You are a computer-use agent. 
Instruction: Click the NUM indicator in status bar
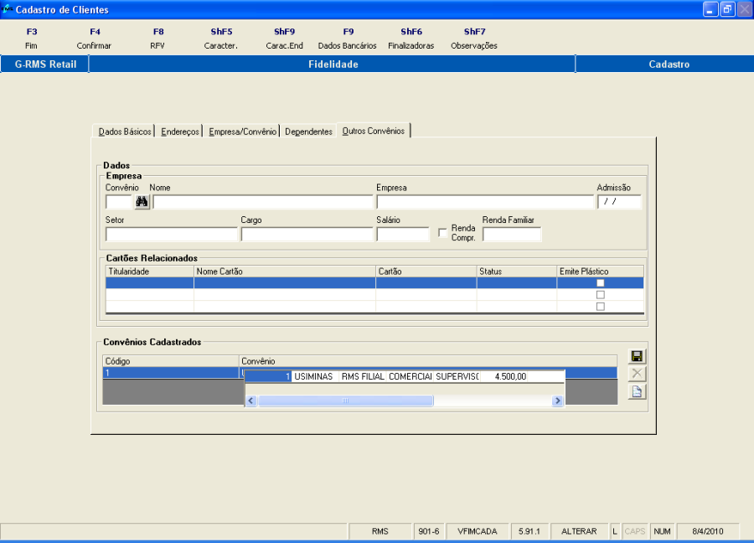pos(662,531)
